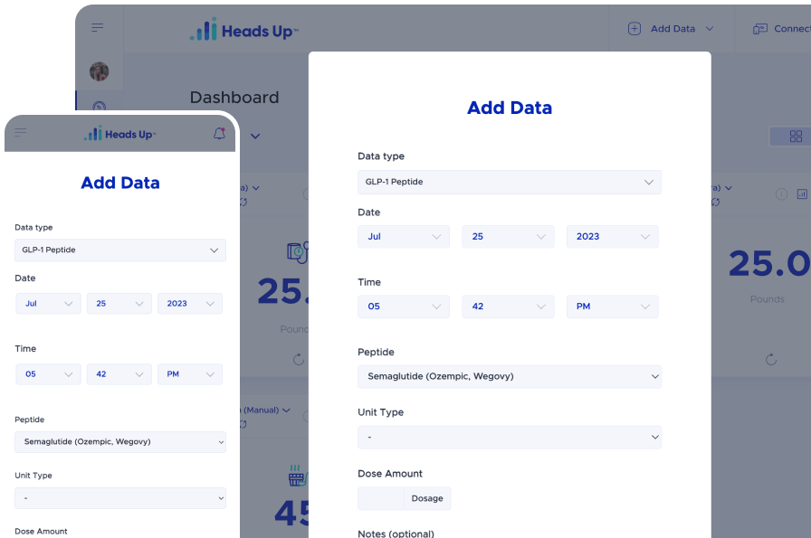
Task: Open Data type dropdown in mobile form
Action: point(120,250)
